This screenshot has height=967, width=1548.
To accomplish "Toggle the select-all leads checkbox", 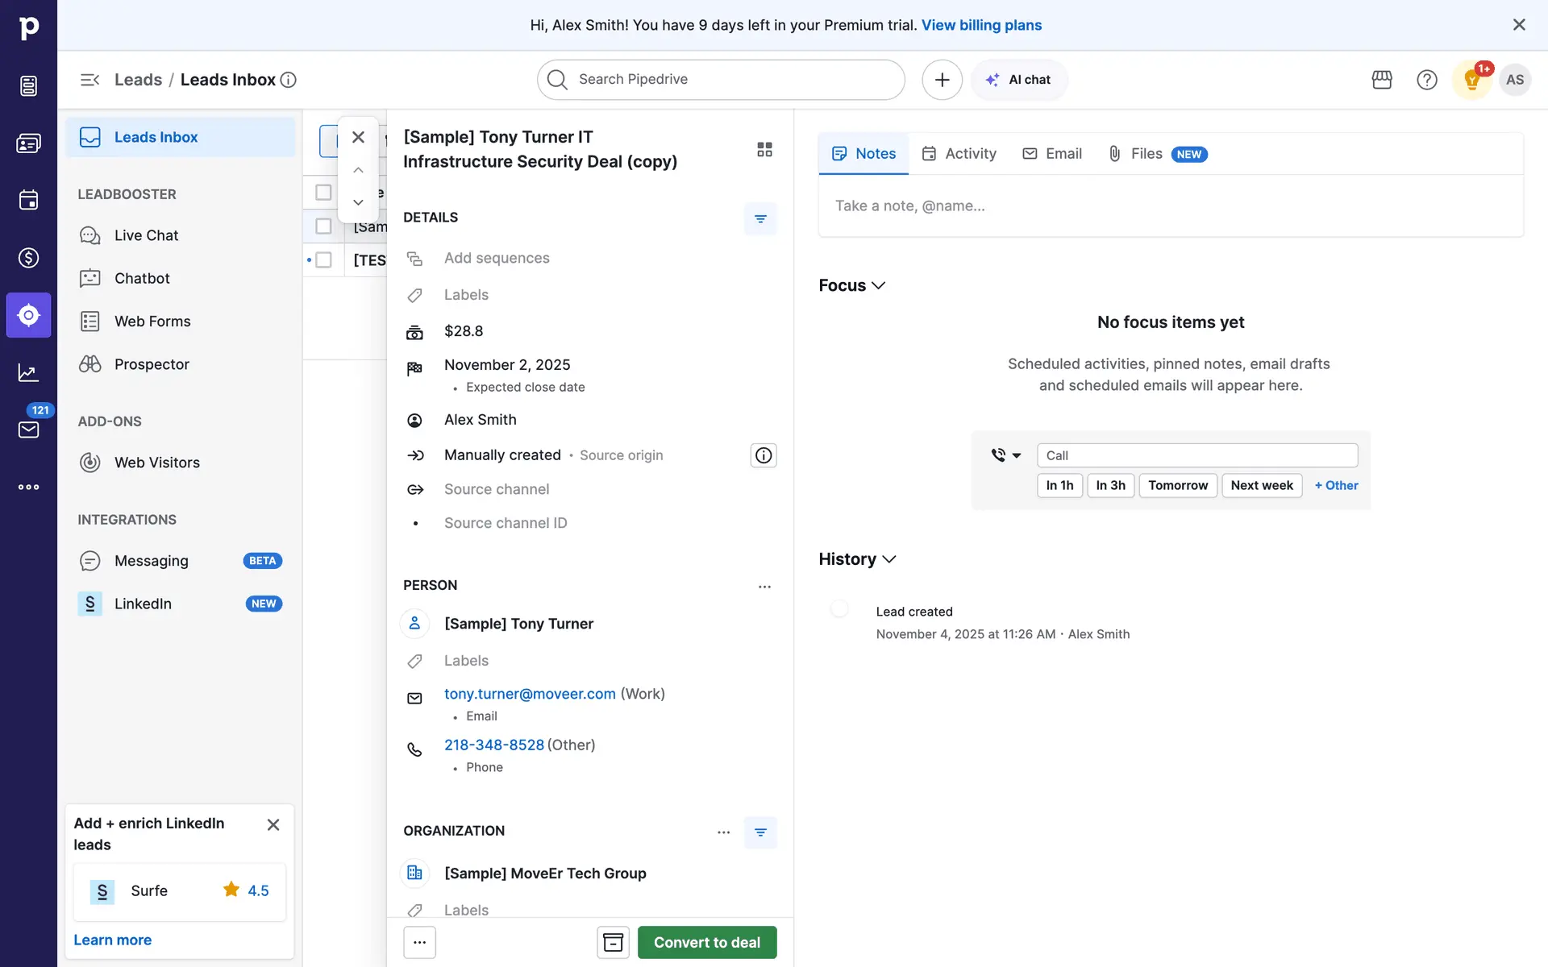I will point(323,193).
